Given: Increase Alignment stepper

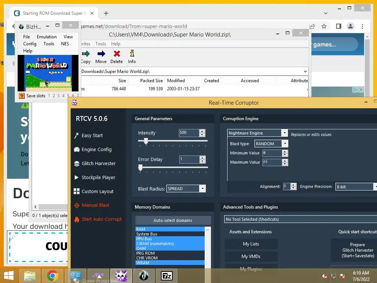Looking at the screenshot, I should point(293,185).
